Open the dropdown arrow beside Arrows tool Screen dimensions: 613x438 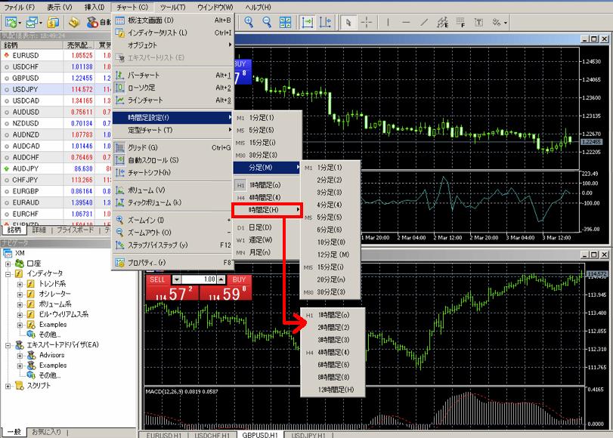506,23
